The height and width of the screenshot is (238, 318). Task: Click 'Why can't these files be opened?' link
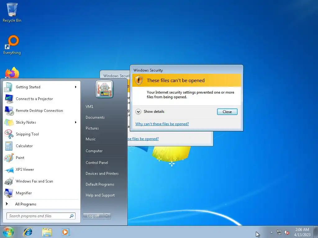162,124
